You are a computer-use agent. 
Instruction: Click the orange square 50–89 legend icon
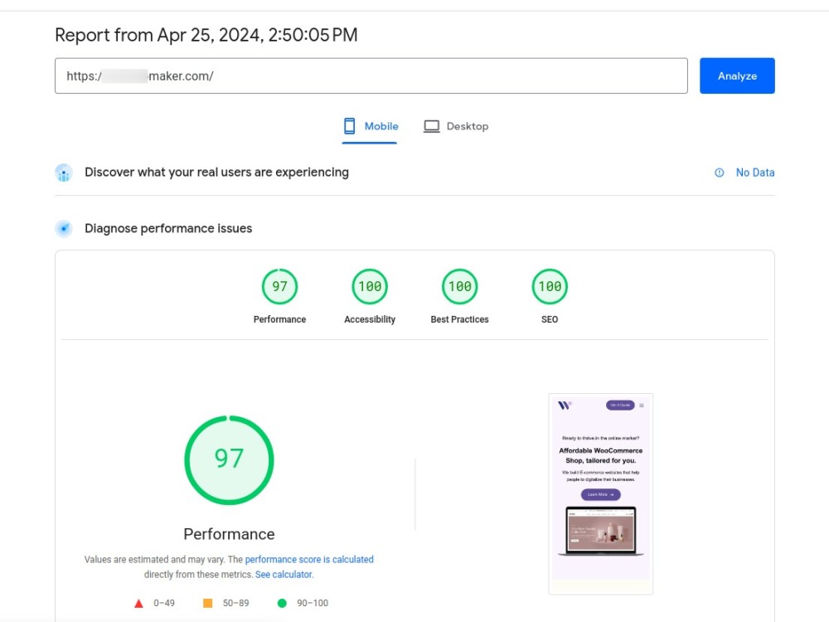(x=208, y=603)
